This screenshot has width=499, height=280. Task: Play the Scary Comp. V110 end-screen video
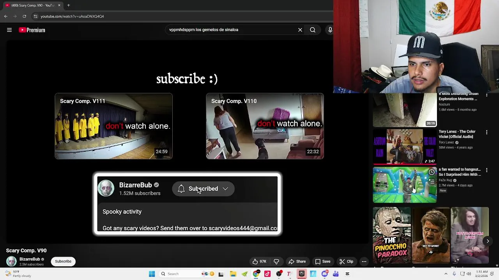point(265,126)
